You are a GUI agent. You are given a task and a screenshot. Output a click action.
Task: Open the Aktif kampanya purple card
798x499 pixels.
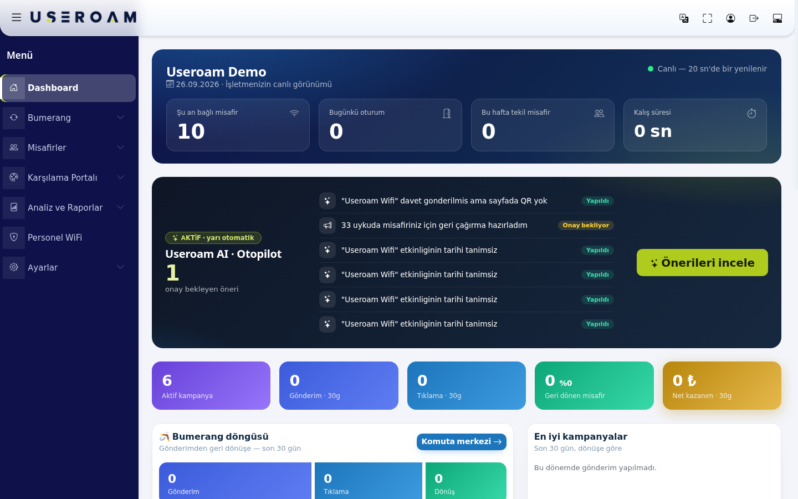[x=211, y=386]
